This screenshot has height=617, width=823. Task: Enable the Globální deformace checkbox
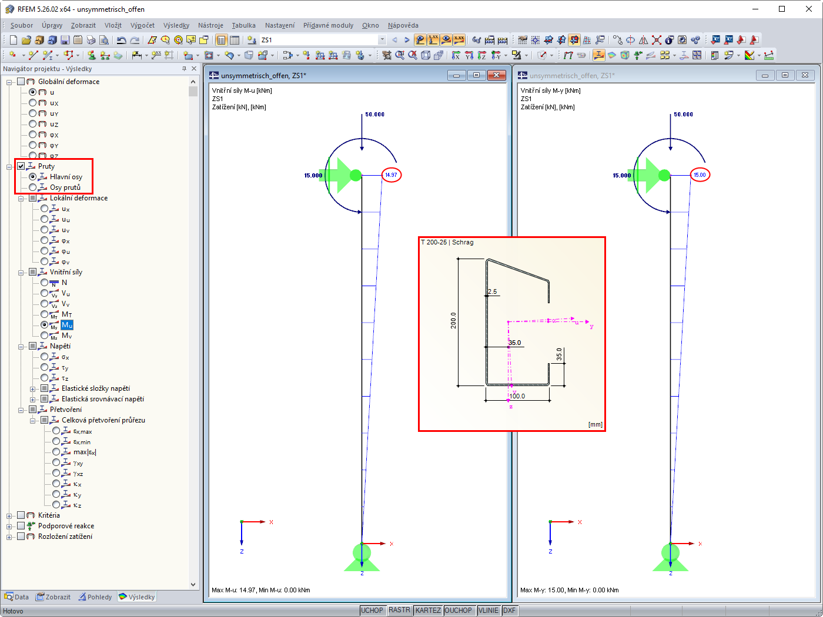[x=21, y=82]
